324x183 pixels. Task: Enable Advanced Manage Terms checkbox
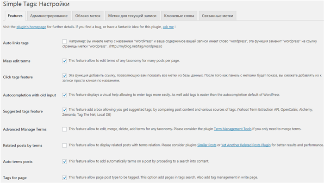tap(64, 129)
